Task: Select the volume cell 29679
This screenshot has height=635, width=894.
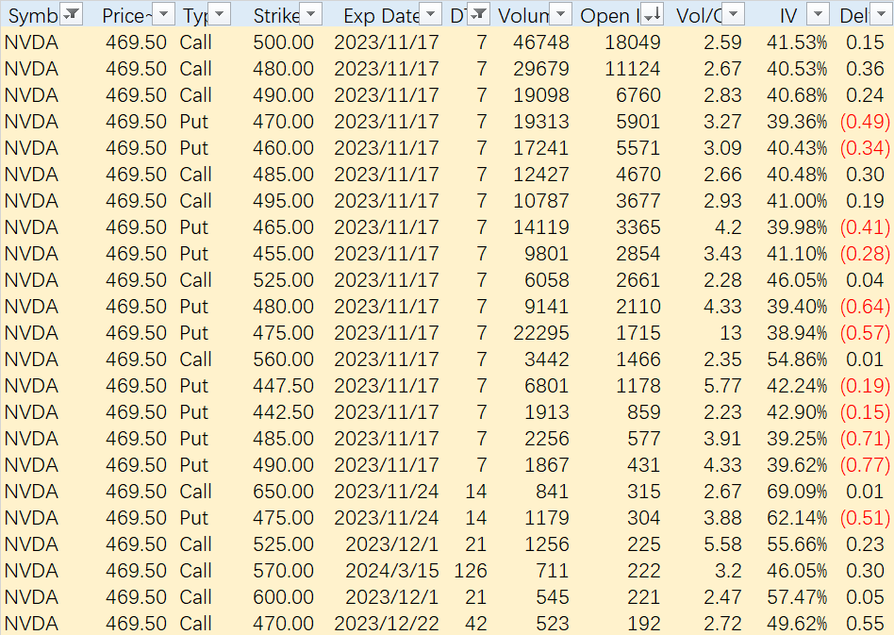Action: (540, 69)
